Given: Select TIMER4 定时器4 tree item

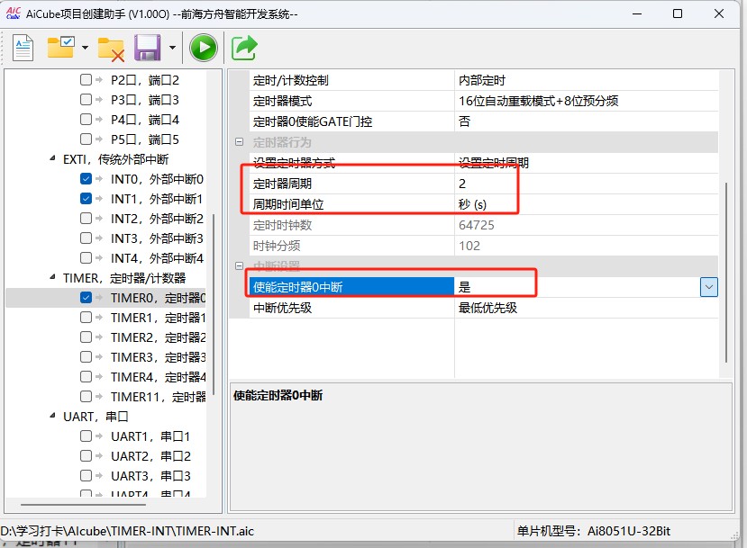Looking at the screenshot, I should (158, 377).
